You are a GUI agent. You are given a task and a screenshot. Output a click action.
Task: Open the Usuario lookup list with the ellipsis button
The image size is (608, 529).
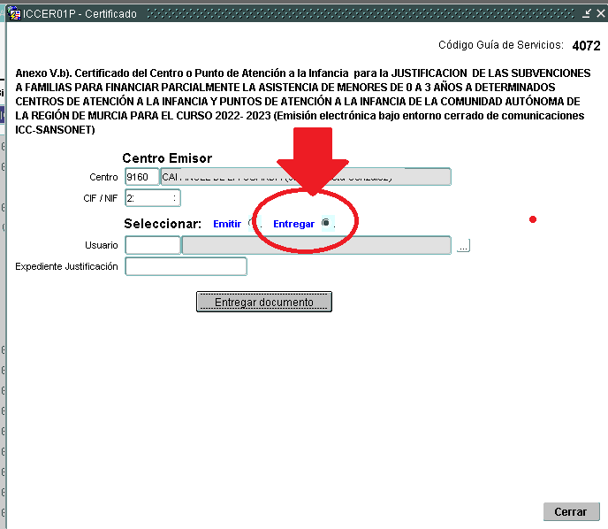click(463, 246)
